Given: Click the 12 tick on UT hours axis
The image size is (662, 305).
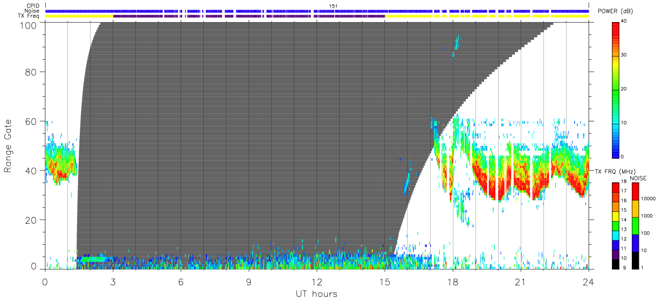Looking at the screenshot, I should pyautogui.click(x=316, y=281).
